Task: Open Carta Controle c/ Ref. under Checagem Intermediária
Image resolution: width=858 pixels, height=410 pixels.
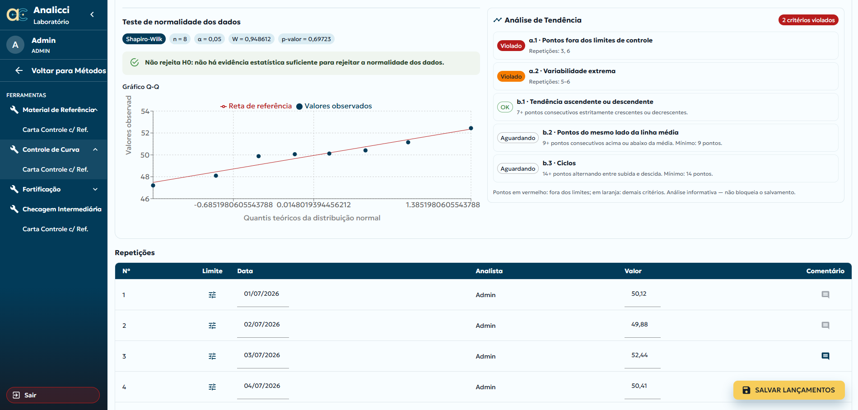Action: (55, 229)
